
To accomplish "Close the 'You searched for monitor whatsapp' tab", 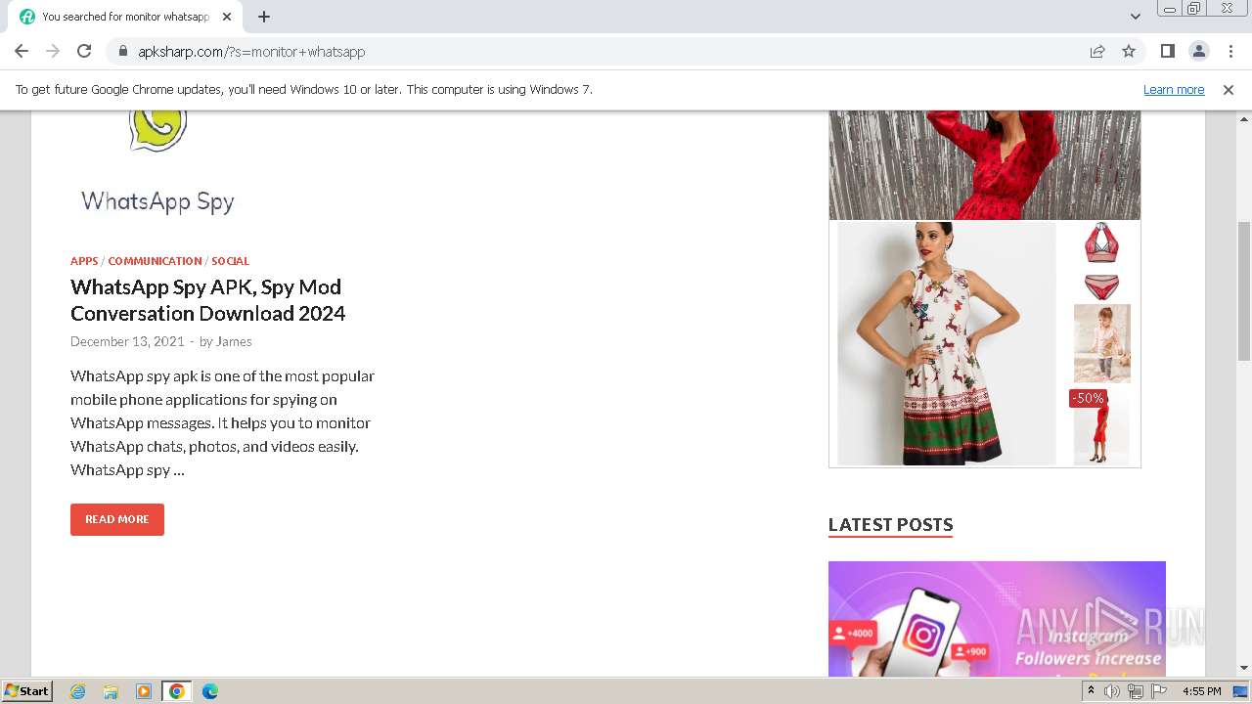I will click(227, 17).
